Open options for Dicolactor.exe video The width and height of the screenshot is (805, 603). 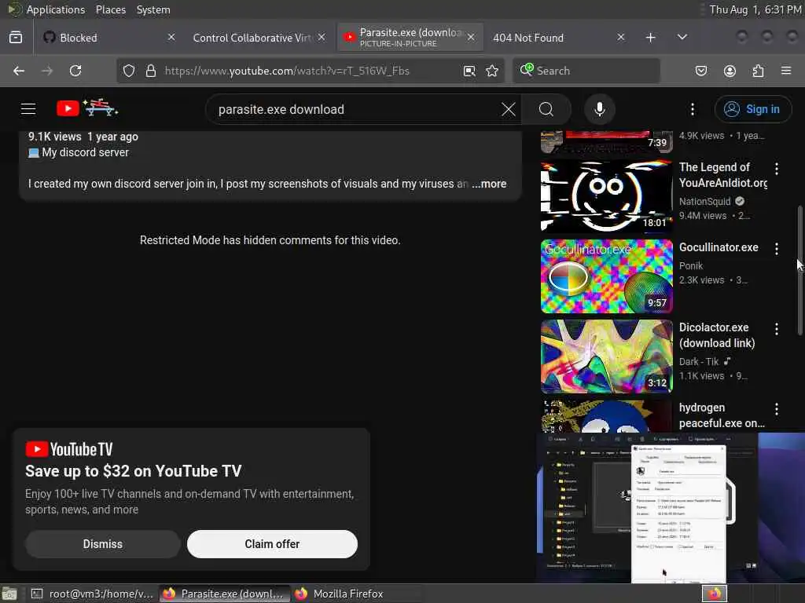(776, 329)
